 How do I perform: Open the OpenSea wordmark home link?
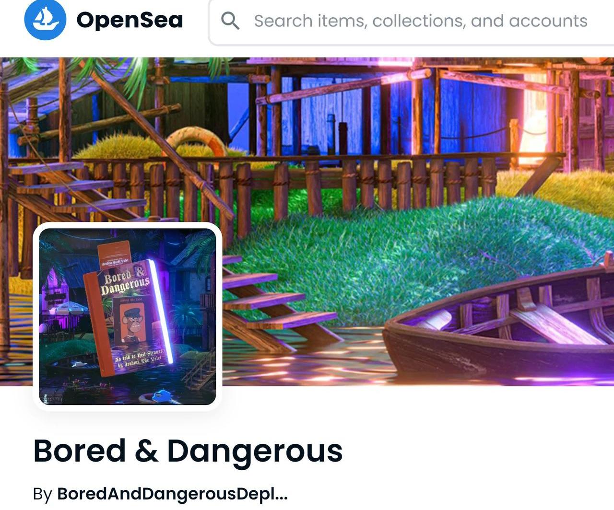pyautogui.click(x=130, y=20)
